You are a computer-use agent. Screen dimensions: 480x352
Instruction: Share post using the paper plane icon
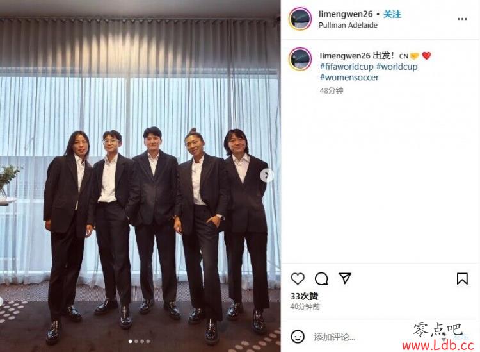pos(345,278)
